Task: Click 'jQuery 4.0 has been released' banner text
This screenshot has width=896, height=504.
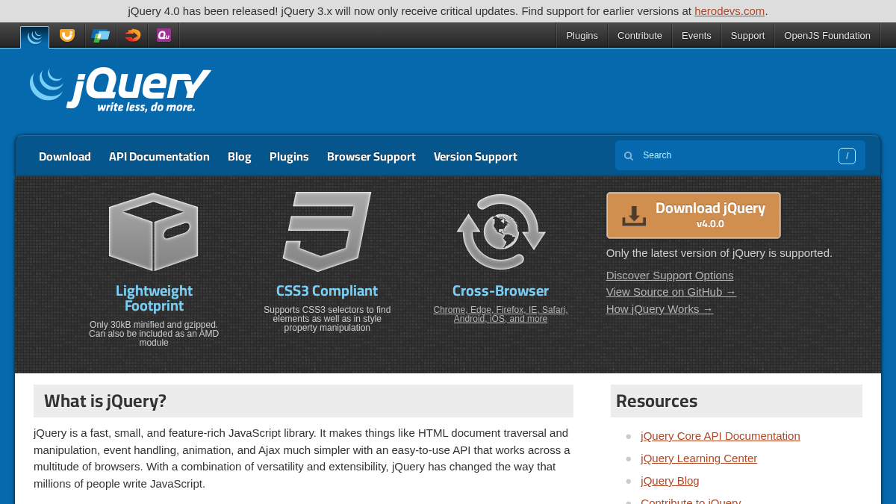Action: (448, 10)
